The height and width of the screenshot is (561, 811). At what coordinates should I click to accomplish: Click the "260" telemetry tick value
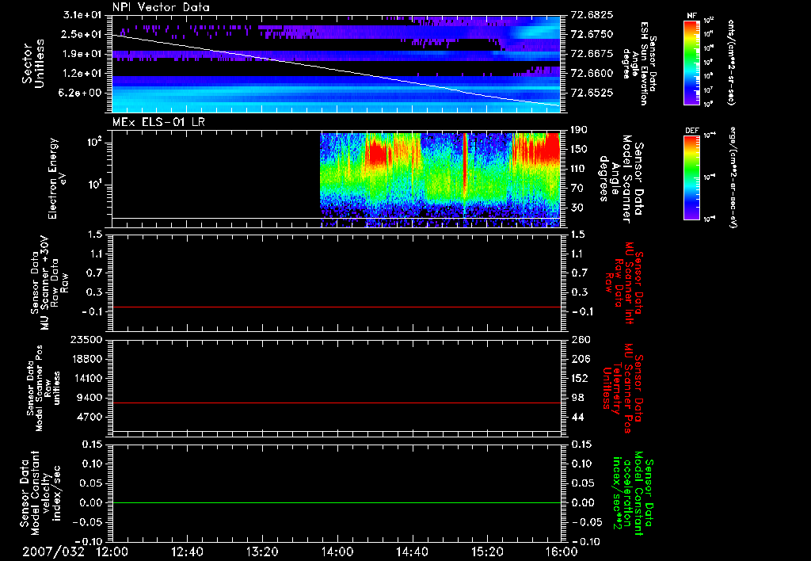tap(579, 339)
